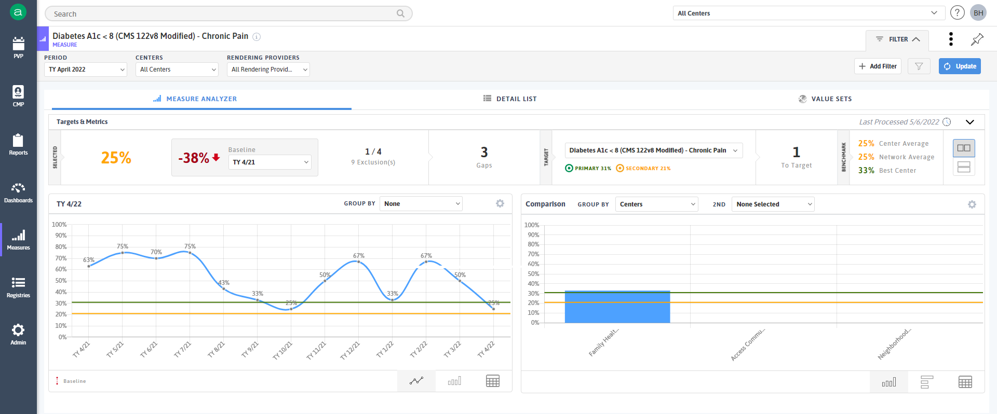Collapse the Targets & Metrics panel
997x414 pixels.
pyautogui.click(x=969, y=122)
